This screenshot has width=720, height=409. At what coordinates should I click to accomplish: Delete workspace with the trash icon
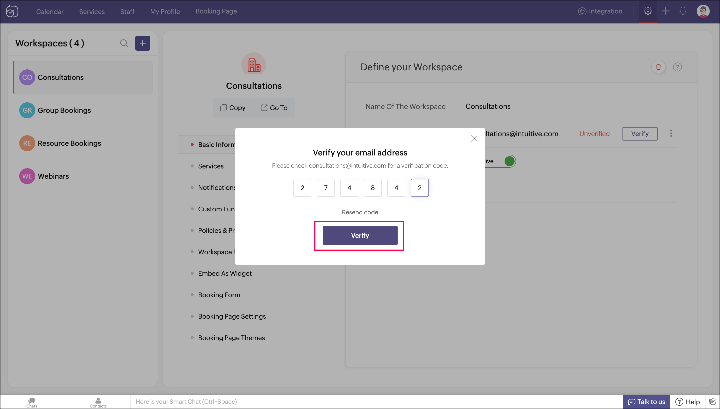click(x=658, y=67)
